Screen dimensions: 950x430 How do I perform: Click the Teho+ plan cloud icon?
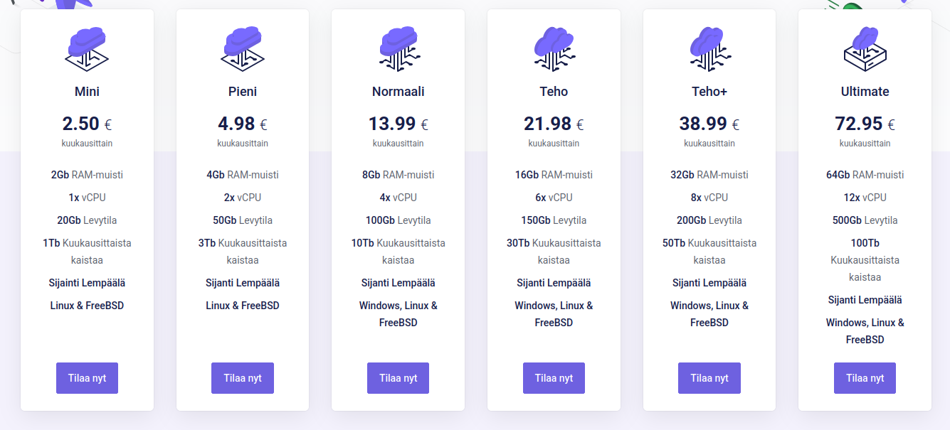(709, 48)
